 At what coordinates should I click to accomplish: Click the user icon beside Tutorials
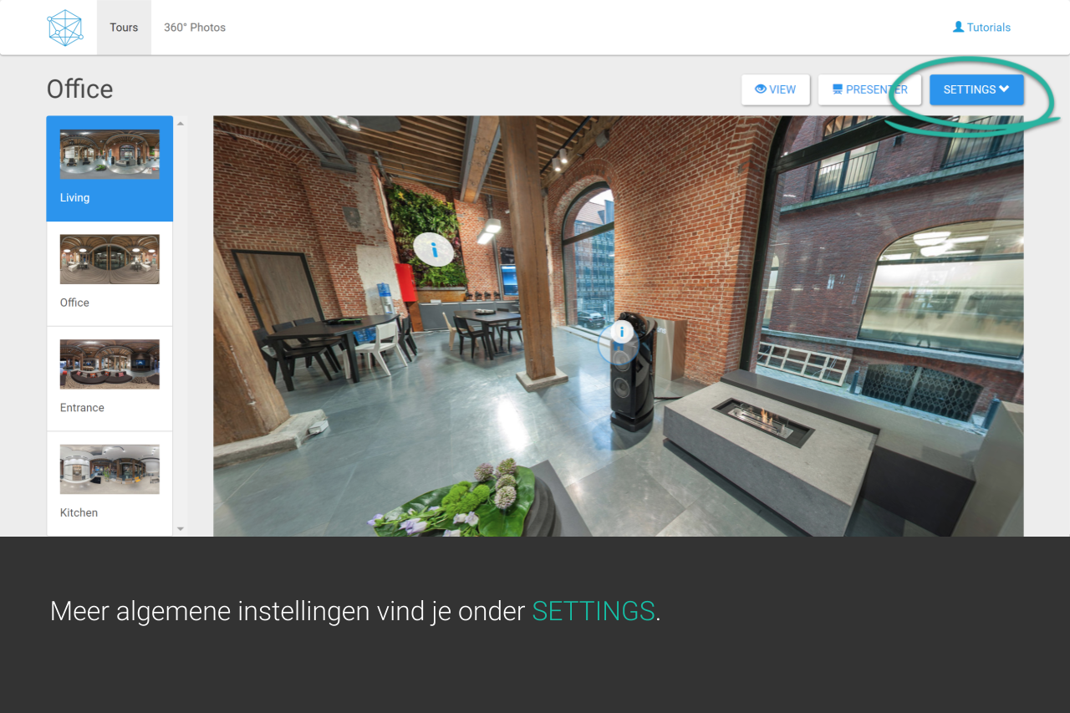click(958, 27)
